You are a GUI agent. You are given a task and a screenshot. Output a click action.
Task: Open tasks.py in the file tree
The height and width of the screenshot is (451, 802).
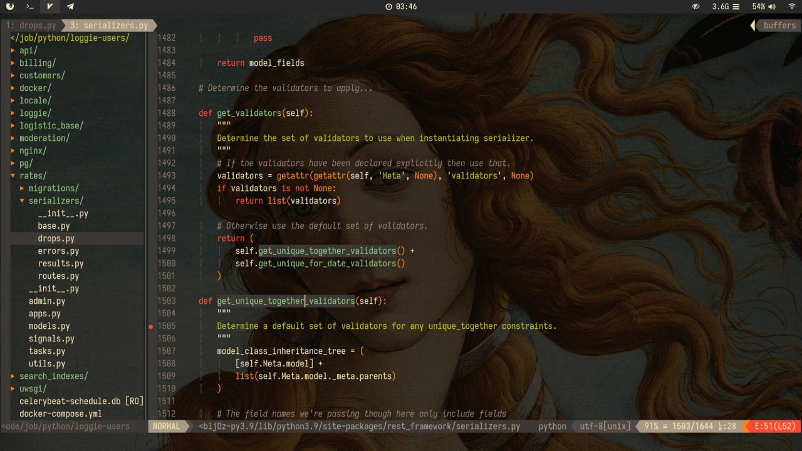47,351
